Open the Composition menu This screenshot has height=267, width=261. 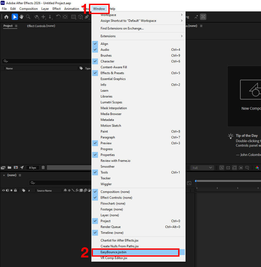28,9
